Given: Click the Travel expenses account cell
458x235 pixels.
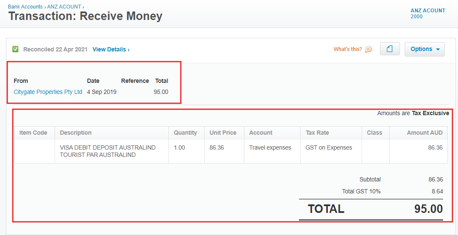Looking at the screenshot, I should coord(272,151).
